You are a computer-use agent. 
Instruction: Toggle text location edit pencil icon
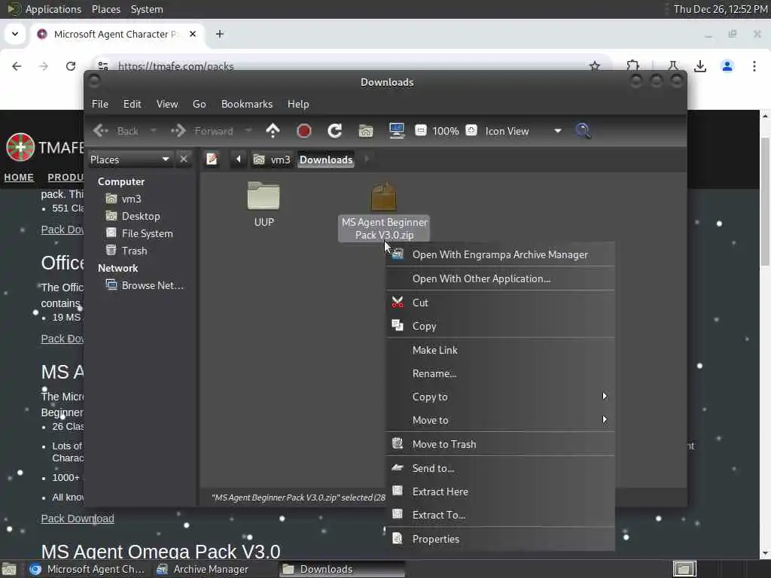[x=212, y=160]
